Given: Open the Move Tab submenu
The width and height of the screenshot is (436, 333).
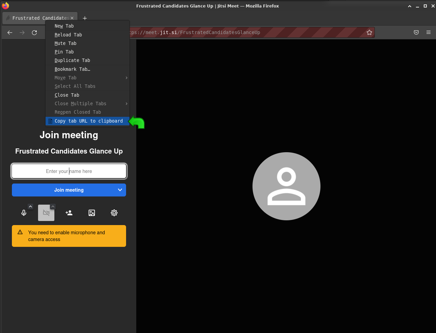Looking at the screenshot, I should (87, 78).
